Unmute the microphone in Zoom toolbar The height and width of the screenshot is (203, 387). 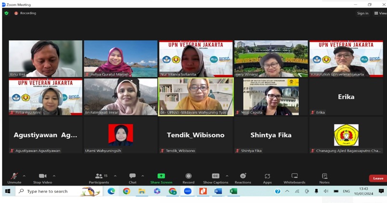(14, 177)
